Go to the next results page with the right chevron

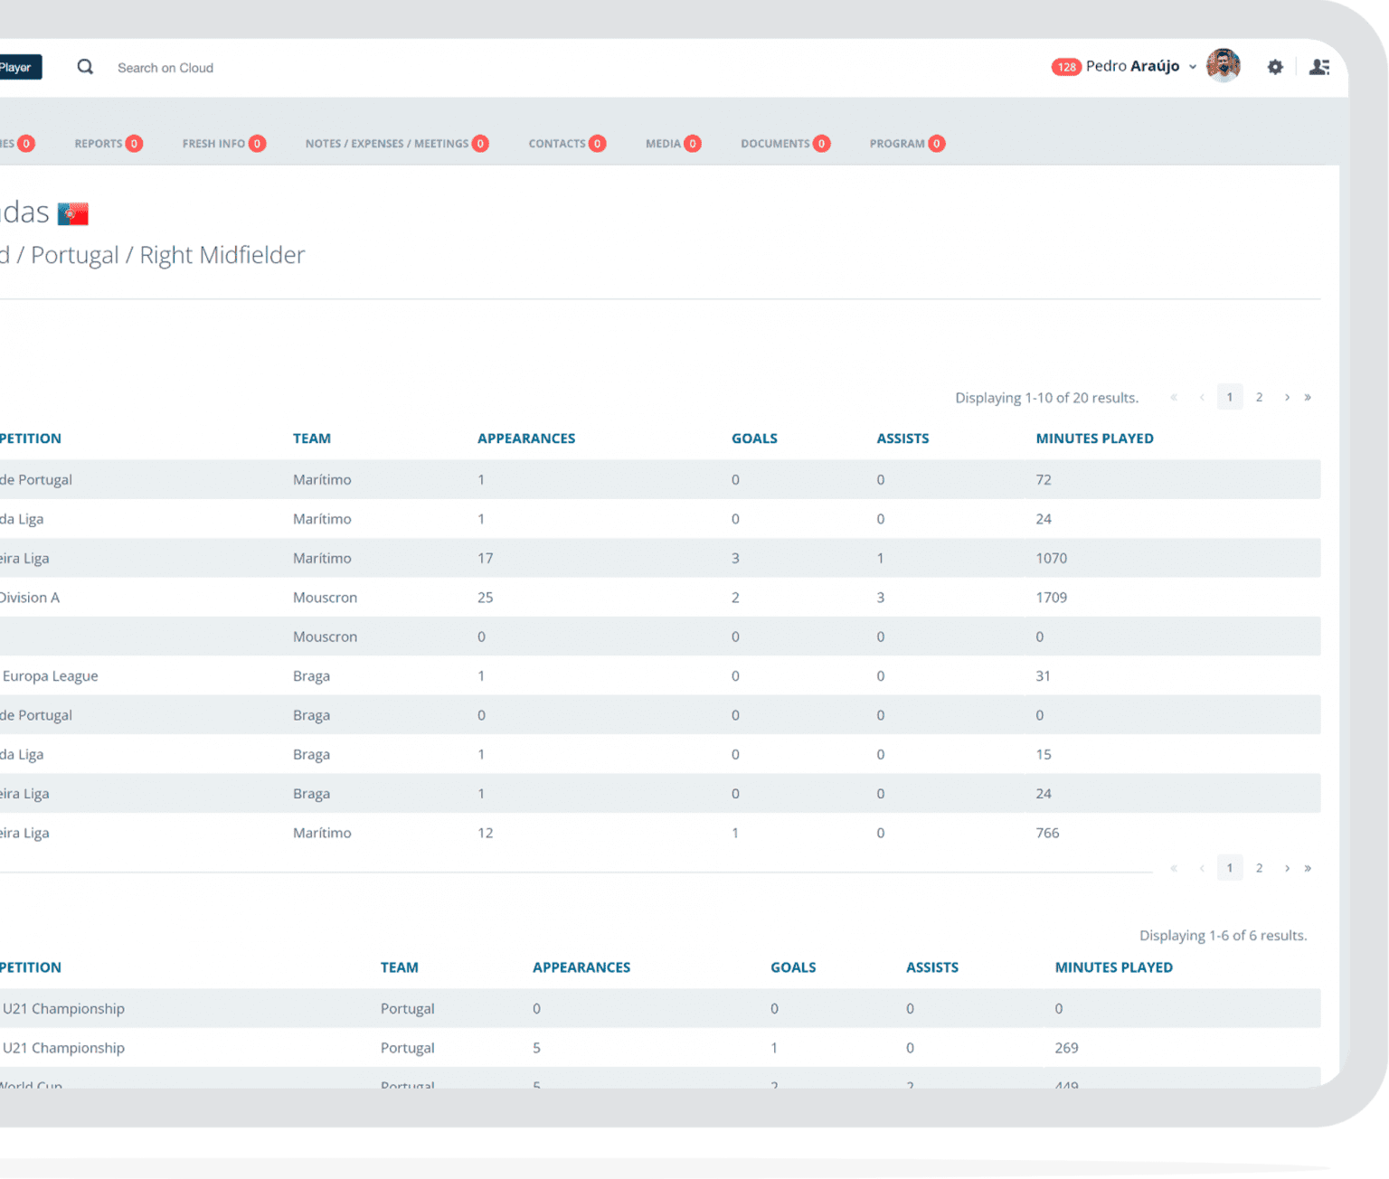[x=1287, y=397]
